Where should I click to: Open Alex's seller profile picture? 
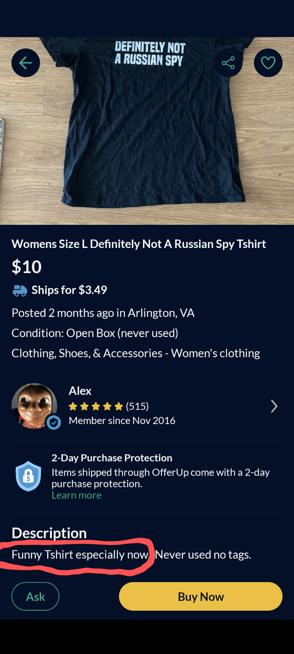[x=34, y=405]
